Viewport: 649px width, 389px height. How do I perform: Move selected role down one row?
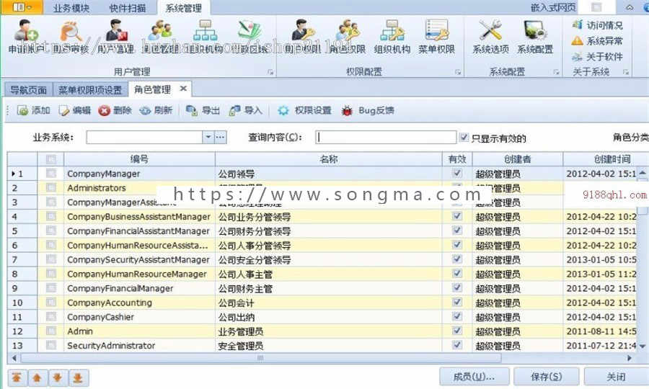click(58, 378)
